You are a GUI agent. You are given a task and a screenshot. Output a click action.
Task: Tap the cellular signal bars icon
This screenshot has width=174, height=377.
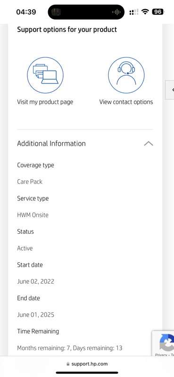pos(134,12)
